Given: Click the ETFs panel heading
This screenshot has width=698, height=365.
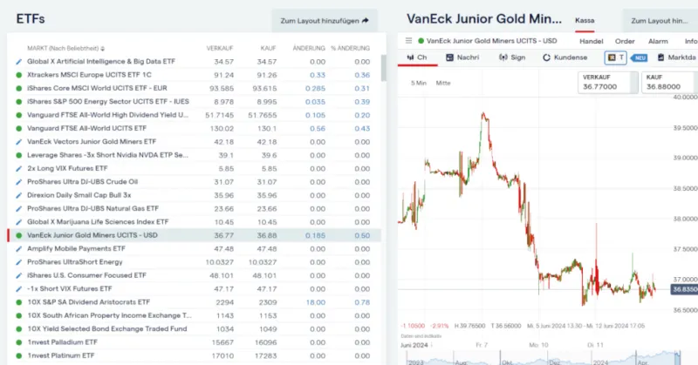Looking at the screenshot, I should click(31, 19).
